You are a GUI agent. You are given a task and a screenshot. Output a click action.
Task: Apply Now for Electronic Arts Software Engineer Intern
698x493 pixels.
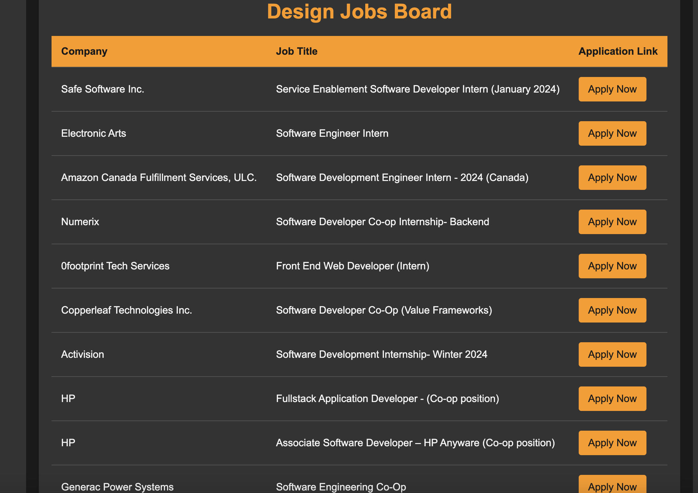[612, 133]
